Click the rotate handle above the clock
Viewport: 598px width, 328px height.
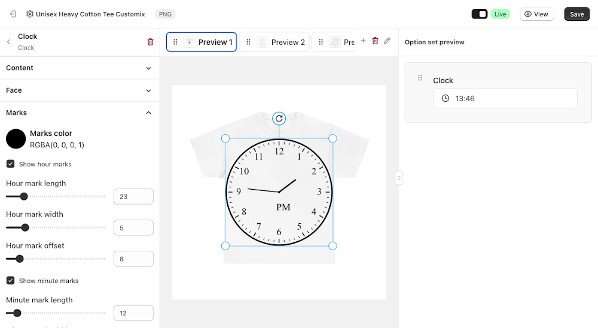point(279,119)
